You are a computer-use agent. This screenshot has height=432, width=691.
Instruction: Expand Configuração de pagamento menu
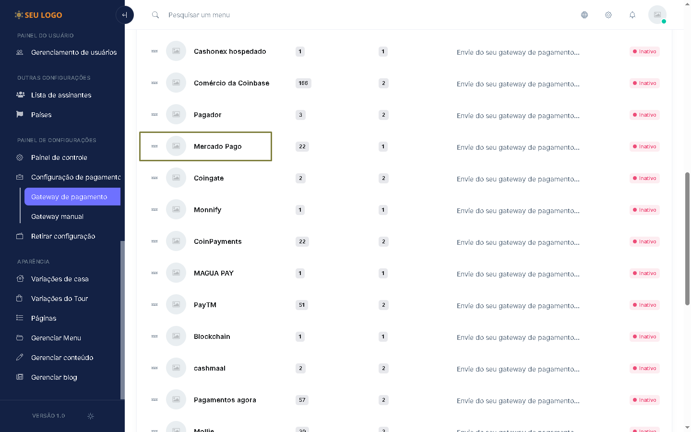tap(75, 177)
